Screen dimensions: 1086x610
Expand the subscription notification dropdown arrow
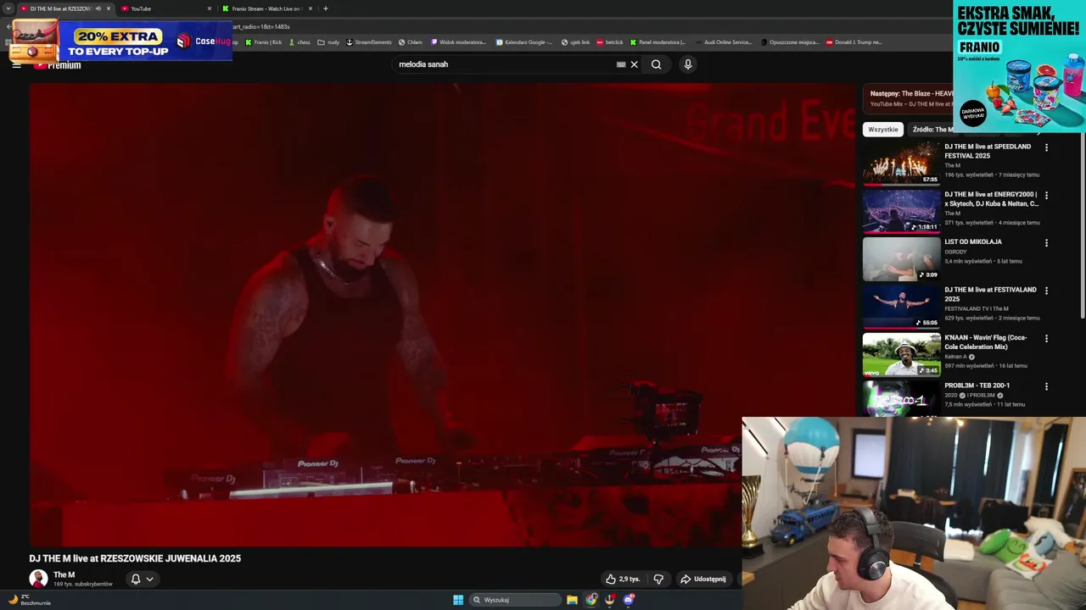click(x=150, y=579)
